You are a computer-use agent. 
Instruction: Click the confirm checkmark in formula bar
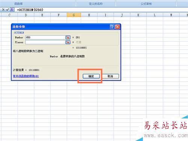point(8,9)
